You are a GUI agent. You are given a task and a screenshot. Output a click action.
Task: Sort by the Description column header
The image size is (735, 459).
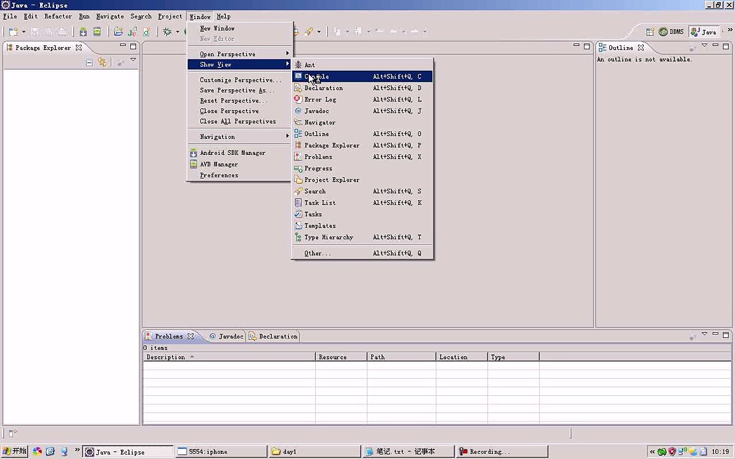pyautogui.click(x=229, y=357)
